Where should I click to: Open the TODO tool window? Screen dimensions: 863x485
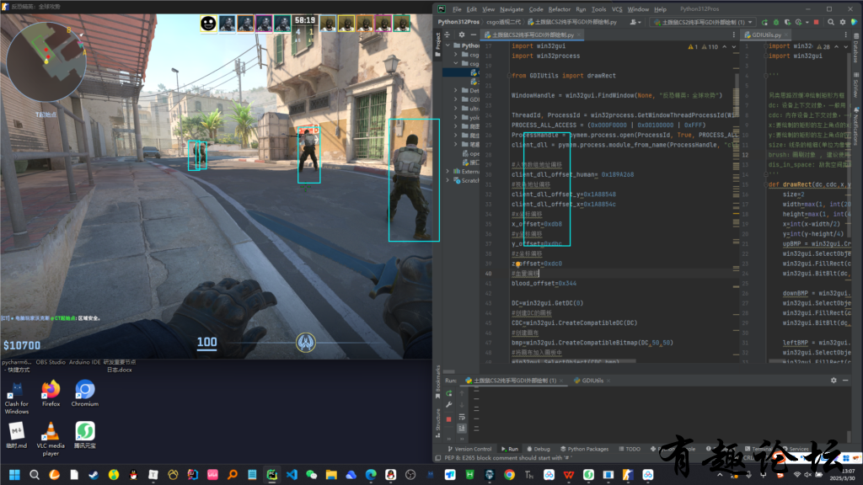point(630,449)
